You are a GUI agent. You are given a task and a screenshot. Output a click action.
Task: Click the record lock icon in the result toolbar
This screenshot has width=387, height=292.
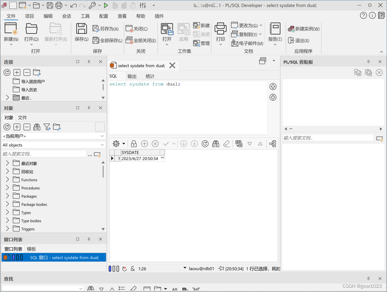[134, 144]
